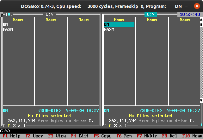Screen dimensions: 203x139
Task: Click the asterisk drive entry in left panel
Action: 19,126
